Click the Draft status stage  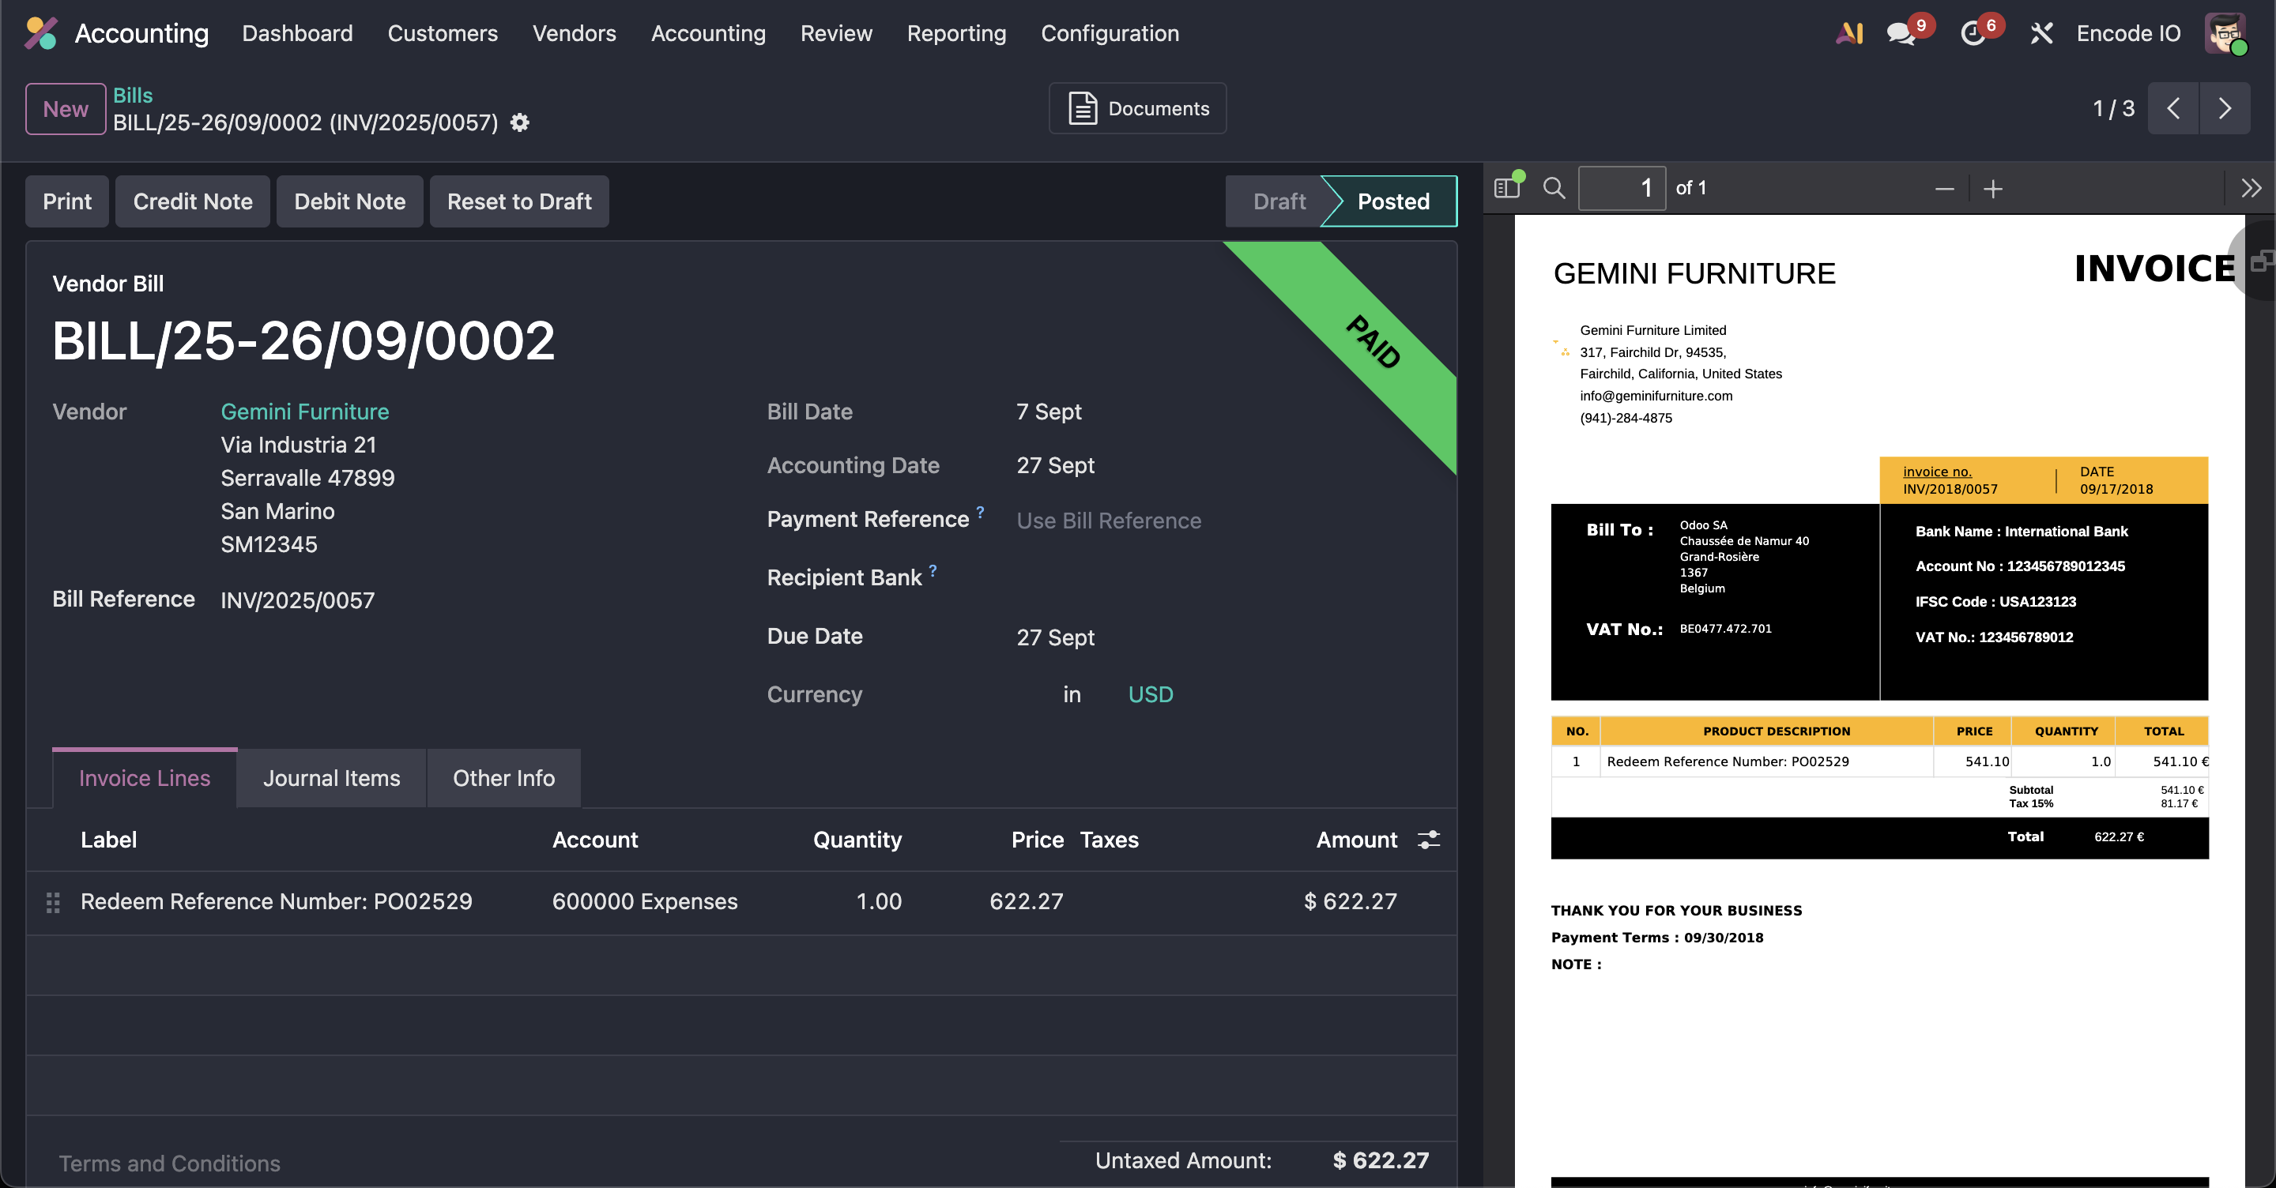(1279, 201)
